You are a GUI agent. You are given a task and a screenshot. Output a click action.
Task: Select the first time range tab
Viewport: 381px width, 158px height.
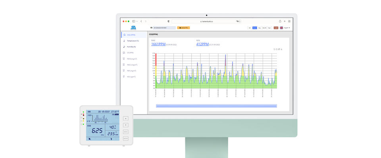pos(250,28)
